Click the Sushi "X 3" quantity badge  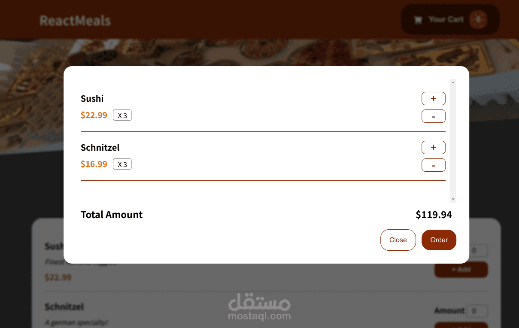coord(122,115)
